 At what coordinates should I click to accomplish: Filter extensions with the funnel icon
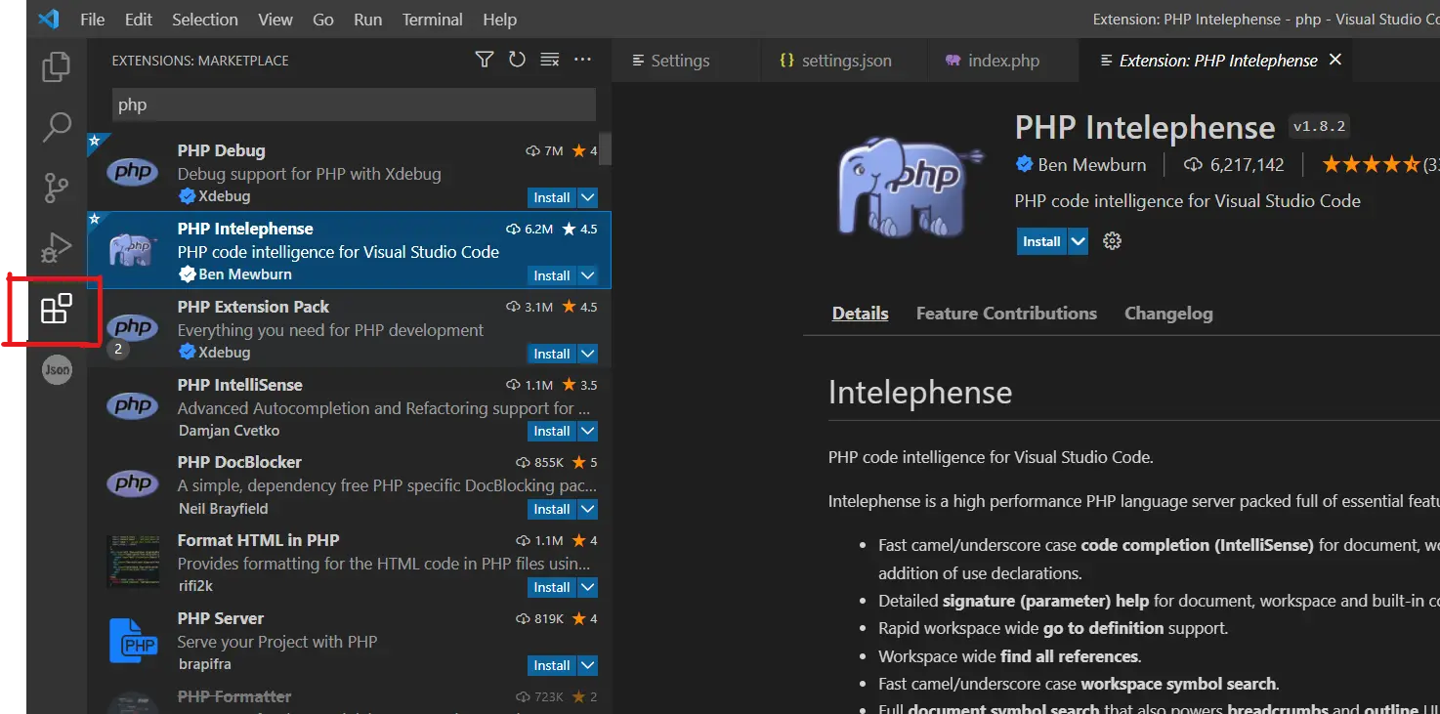(x=484, y=61)
